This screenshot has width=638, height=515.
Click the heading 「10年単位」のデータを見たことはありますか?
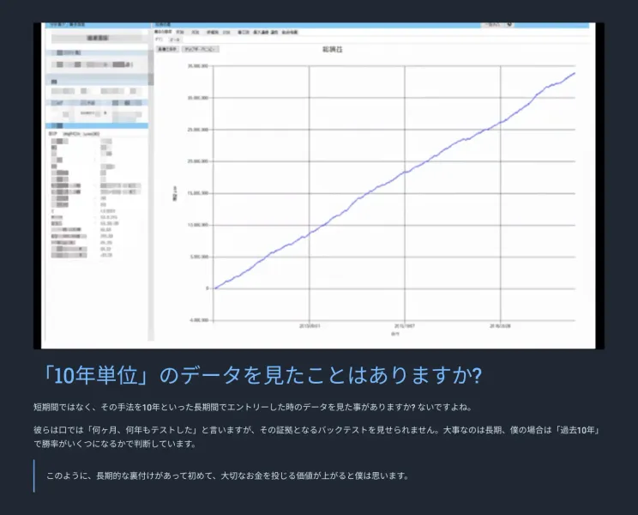[x=262, y=375]
